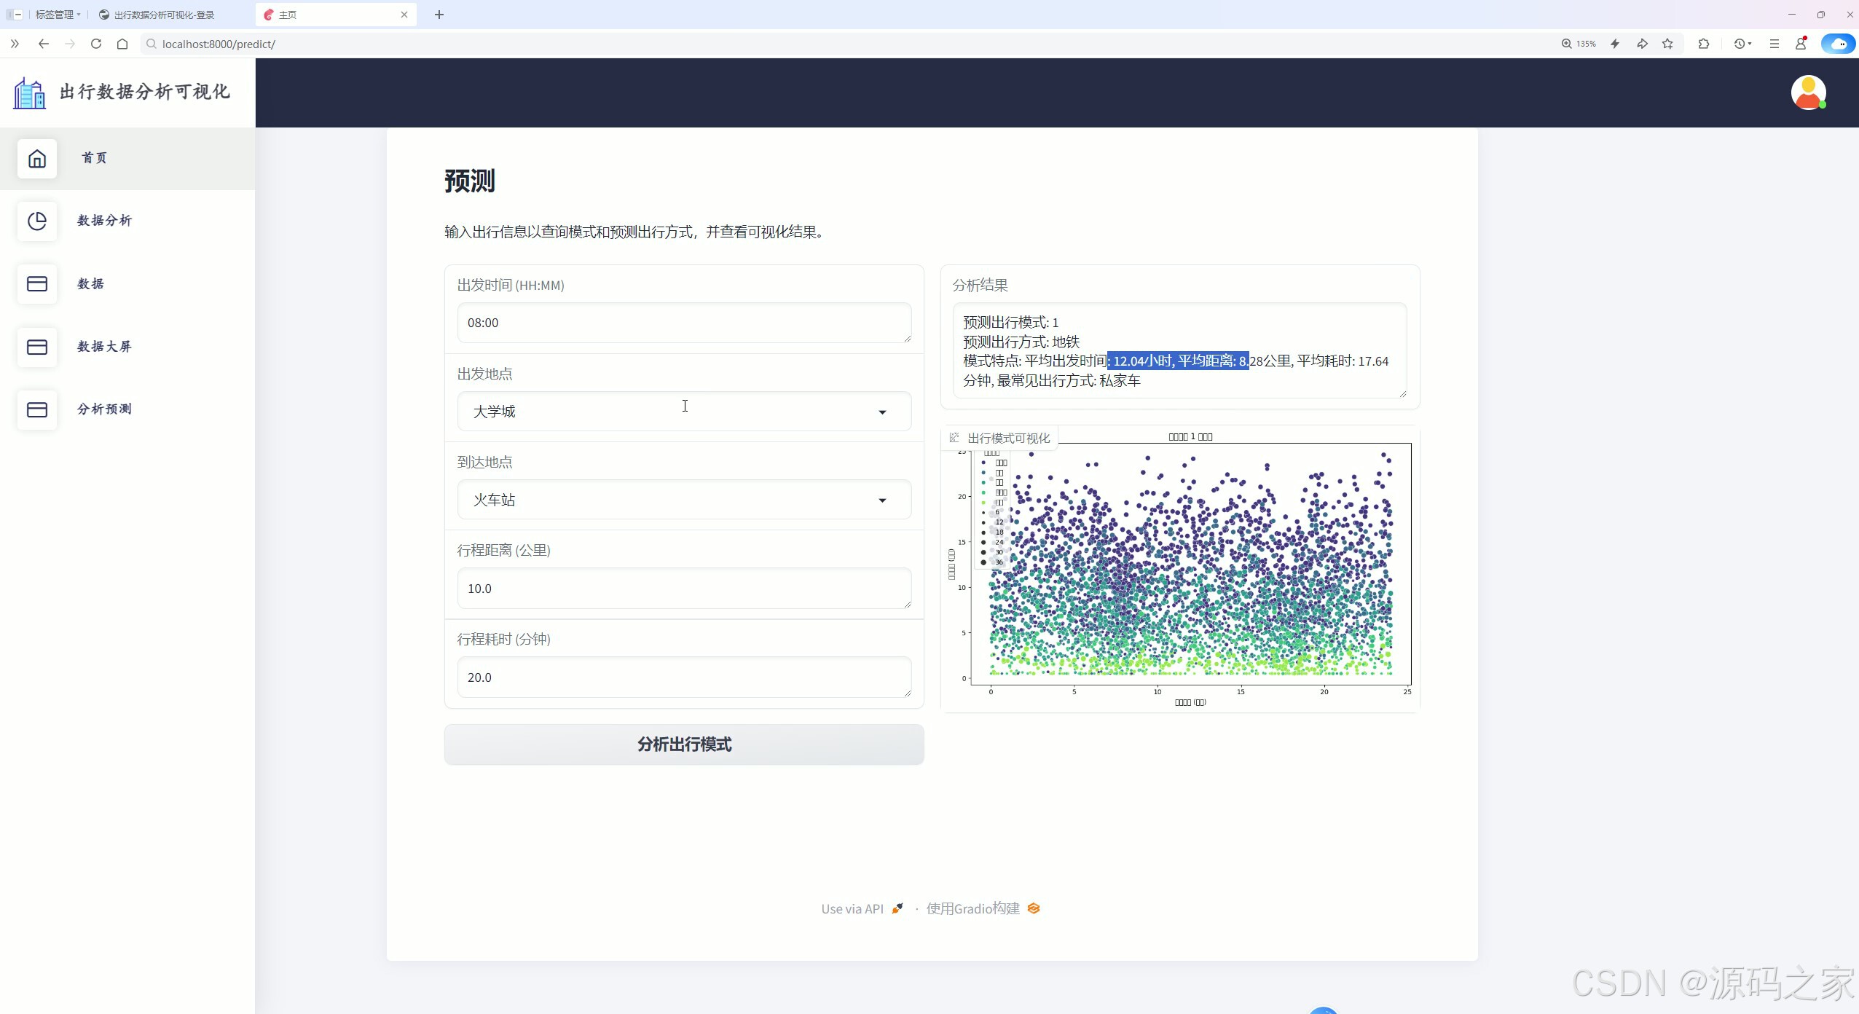This screenshot has width=1859, height=1014.
Task: Open browser extensions puzzle icon
Action: click(x=1703, y=44)
